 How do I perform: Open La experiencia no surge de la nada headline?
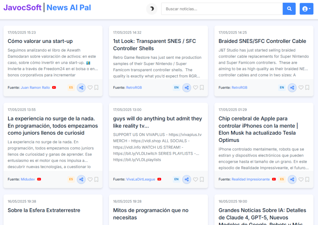pos(53,126)
